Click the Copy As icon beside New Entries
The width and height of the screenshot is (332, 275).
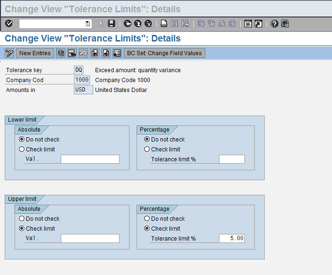[61, 53]
